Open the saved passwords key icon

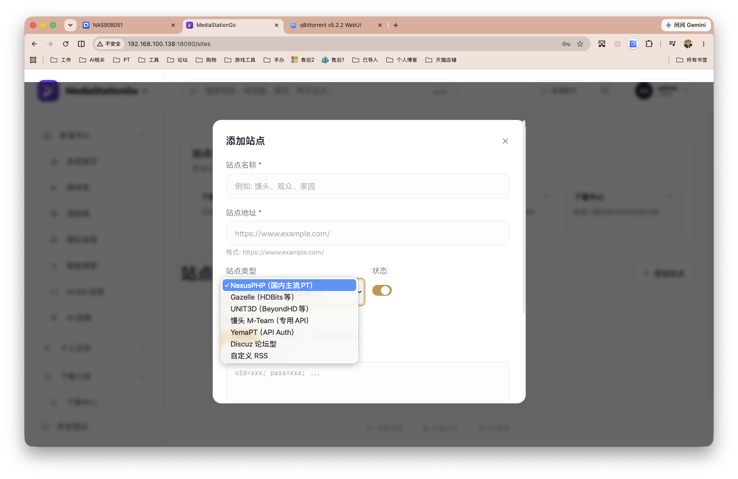(x=566, y=44)
